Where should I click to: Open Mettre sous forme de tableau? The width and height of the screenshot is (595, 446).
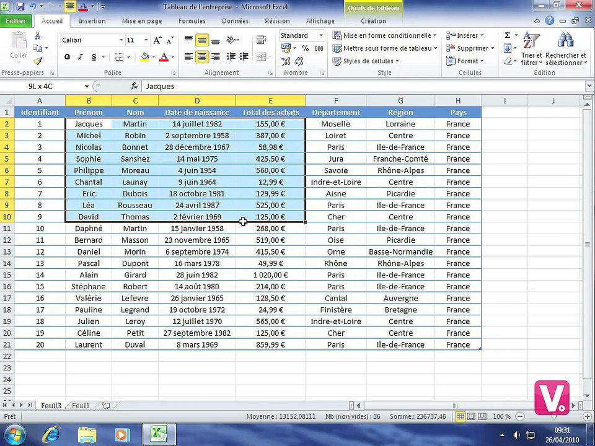point(385,48)
